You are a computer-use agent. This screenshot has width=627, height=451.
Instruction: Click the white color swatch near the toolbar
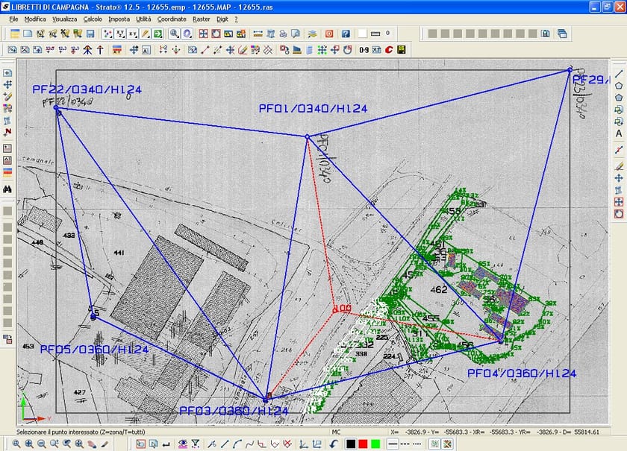362,34
